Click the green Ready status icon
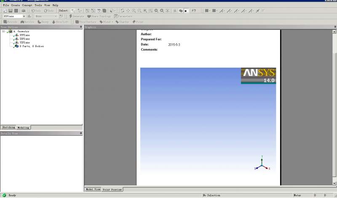This screenshot has width=337, height=198. pos(4,195)
